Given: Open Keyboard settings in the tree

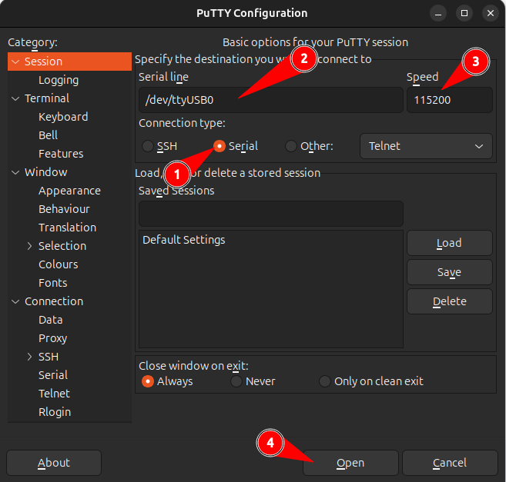Looking at the screenshot, I should click(63, 117).
